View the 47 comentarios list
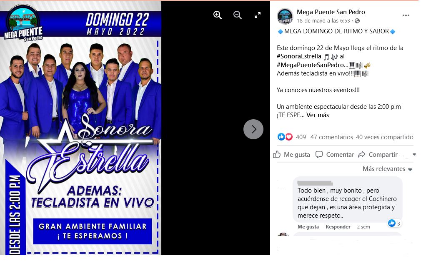This screenshot has height=271, width=431. 331,137
